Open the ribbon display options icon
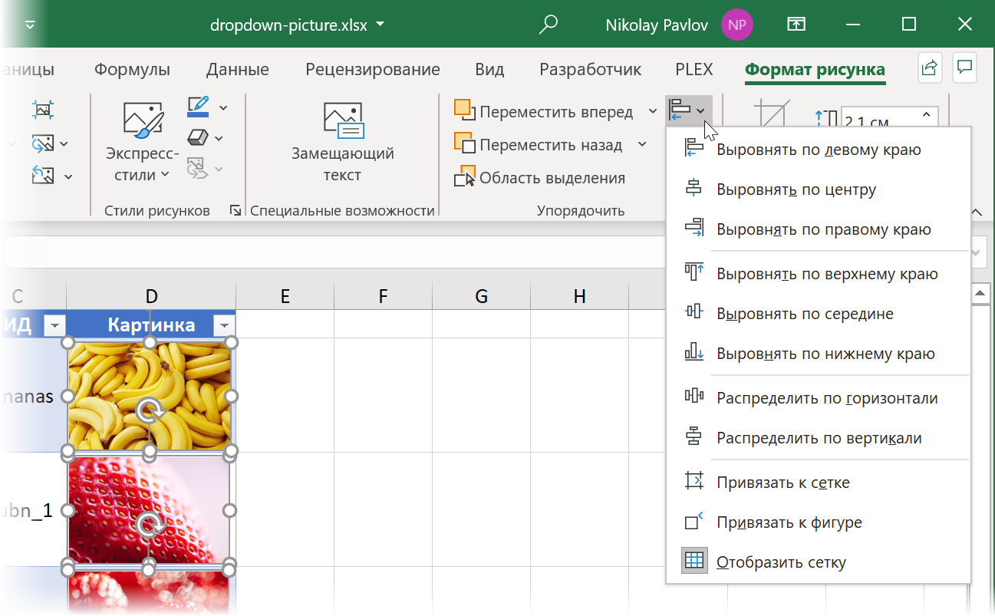Viewport: 995px width, 616px height. [796, 25]
